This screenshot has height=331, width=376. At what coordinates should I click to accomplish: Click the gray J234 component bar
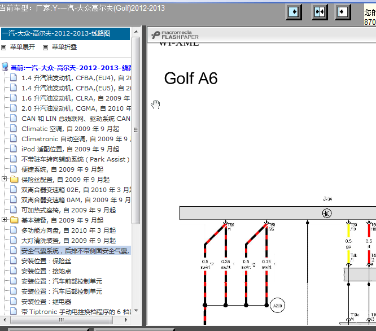[x=278, y=213]
